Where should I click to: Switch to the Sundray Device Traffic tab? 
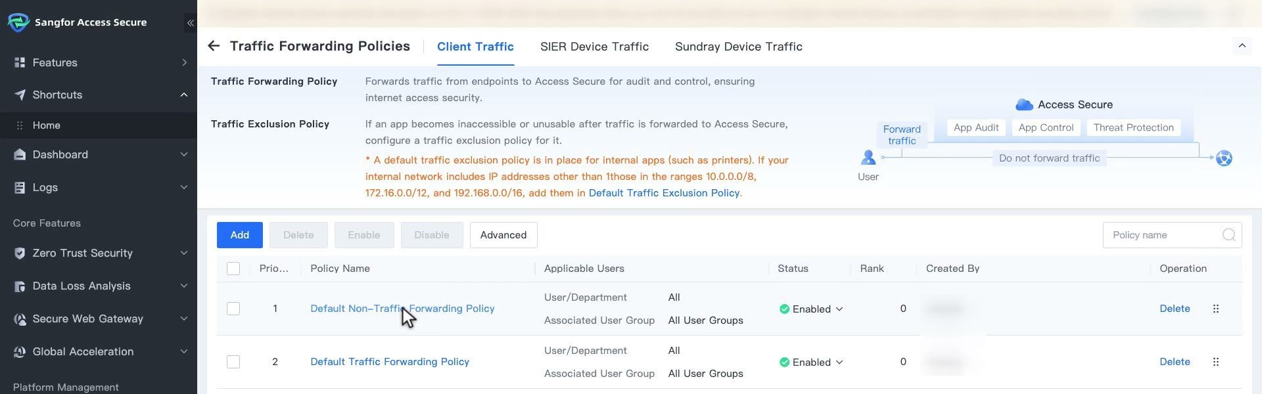click(738, 47)
